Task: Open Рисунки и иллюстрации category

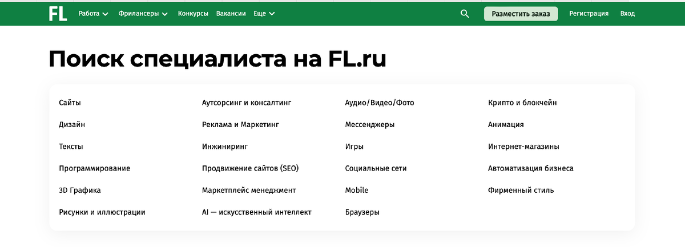Action: [102, 212]
